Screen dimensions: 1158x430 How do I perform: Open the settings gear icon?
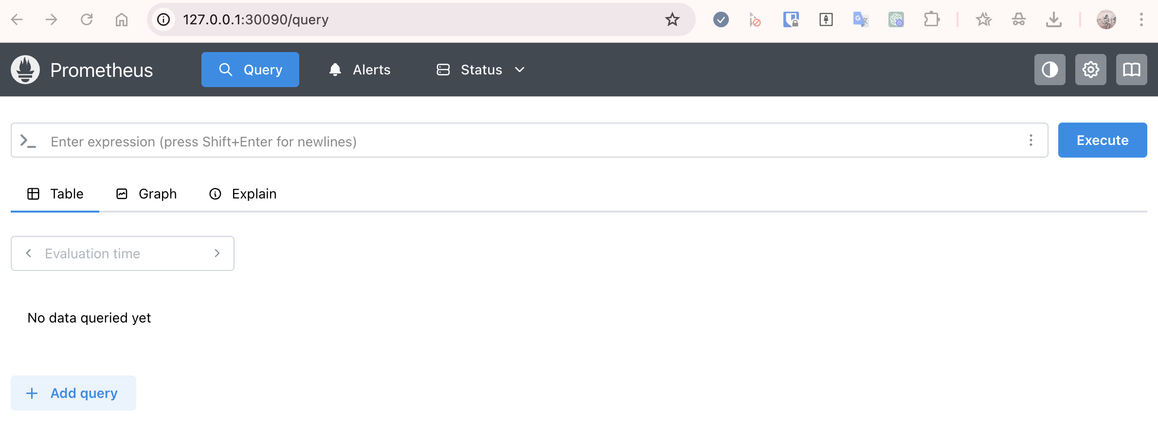[x=1090, y=70]
